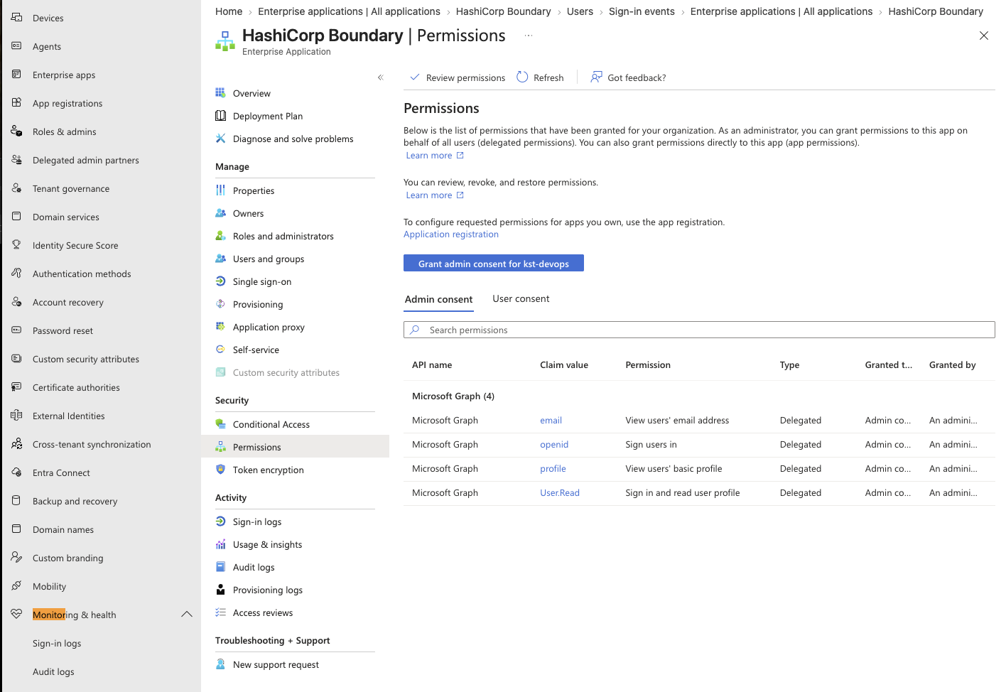Open New support request

276,664
